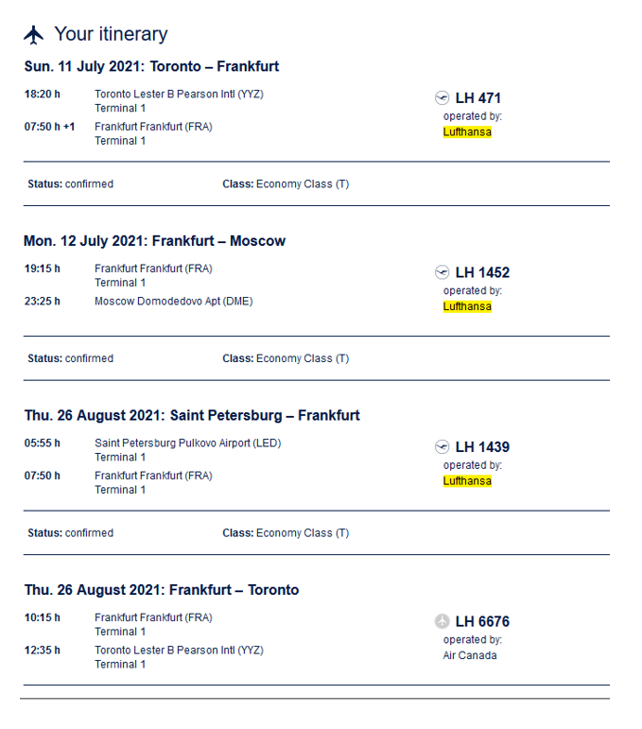Click Moscow Domodedovo Apt (DME) arrival airport
The image size is (642, 729).
click(173, 302)
